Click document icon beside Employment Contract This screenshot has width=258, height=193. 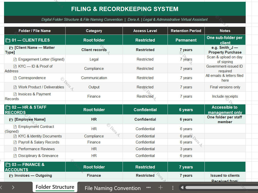[15, 127]
